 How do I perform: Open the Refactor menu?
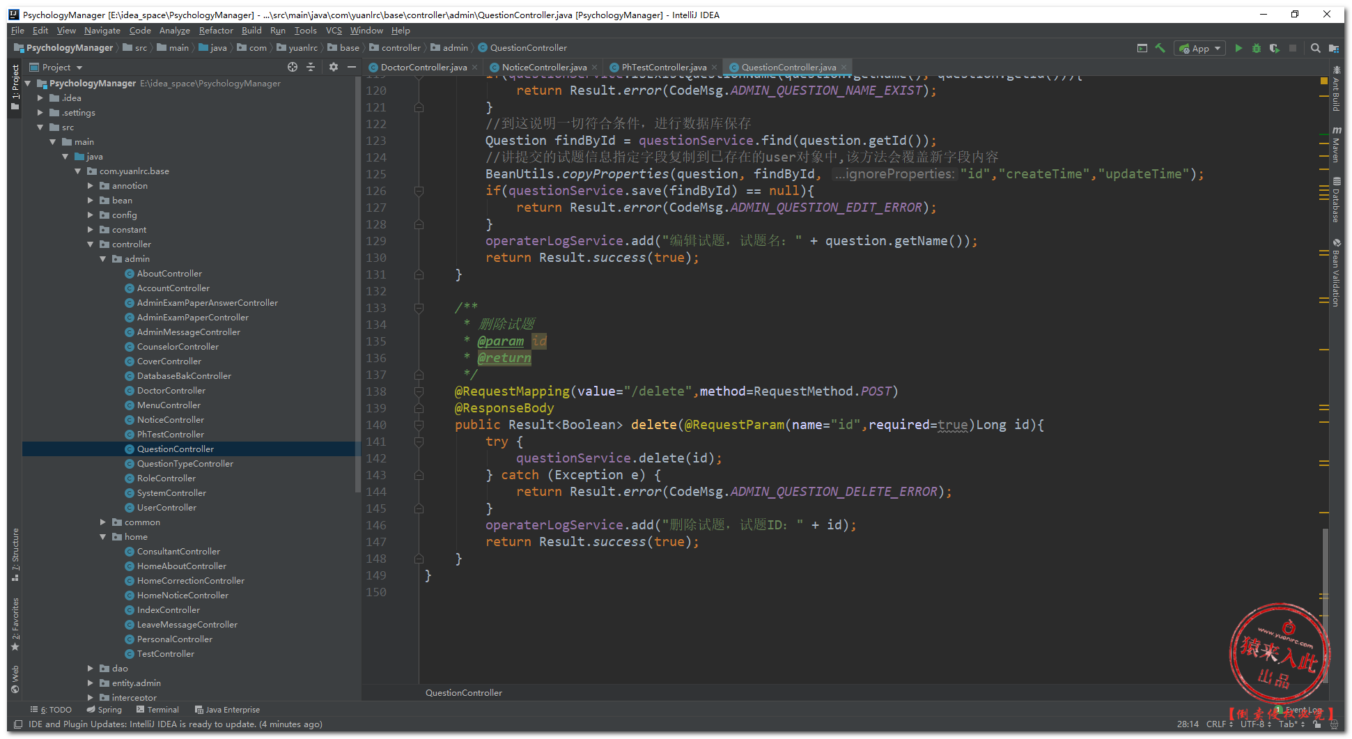pos(215,31)
